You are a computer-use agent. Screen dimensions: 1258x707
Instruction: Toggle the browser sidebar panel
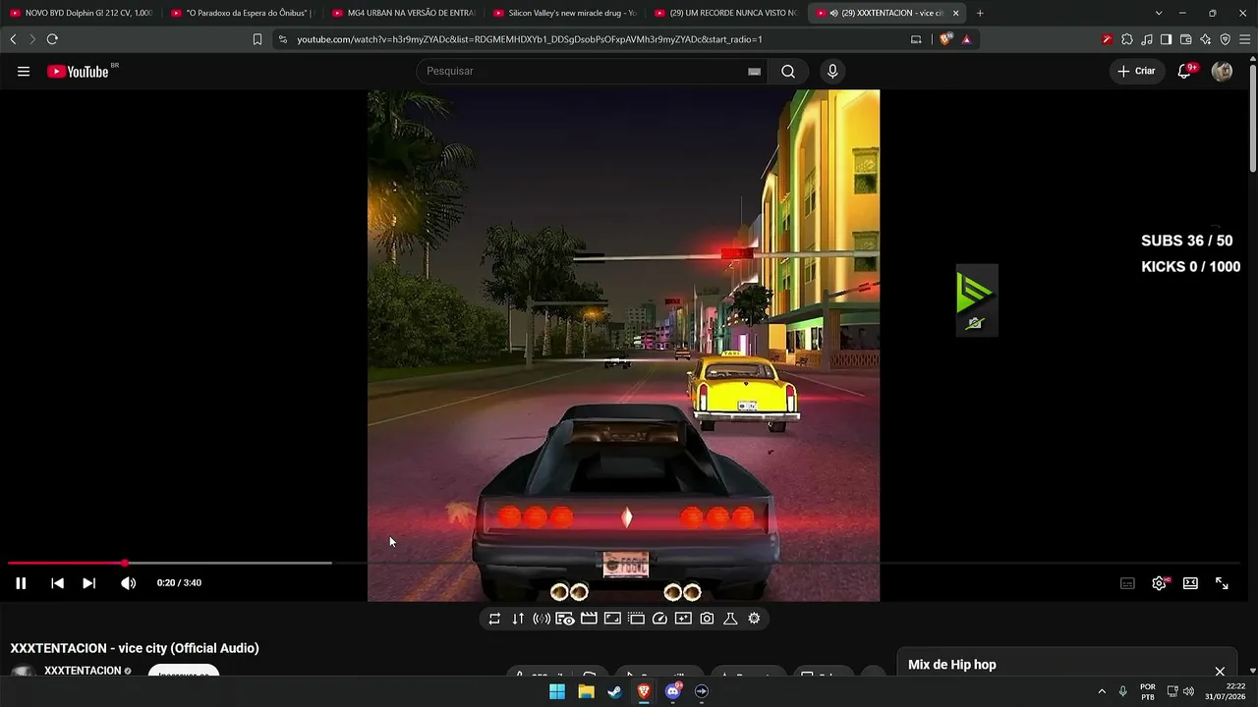(x=1166, y=39)
